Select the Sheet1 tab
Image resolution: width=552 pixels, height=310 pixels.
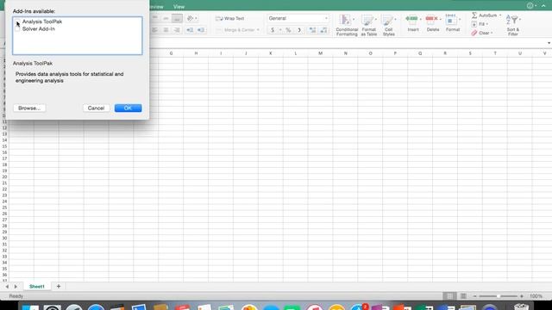(37, 287)
